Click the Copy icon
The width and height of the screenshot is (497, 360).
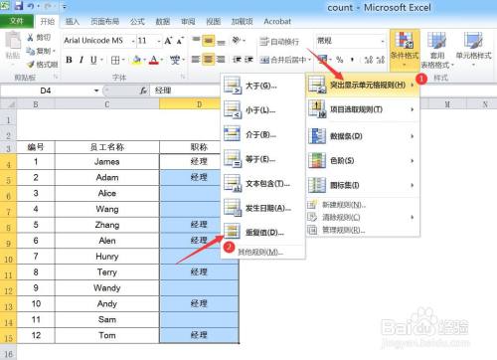(31, 51)
